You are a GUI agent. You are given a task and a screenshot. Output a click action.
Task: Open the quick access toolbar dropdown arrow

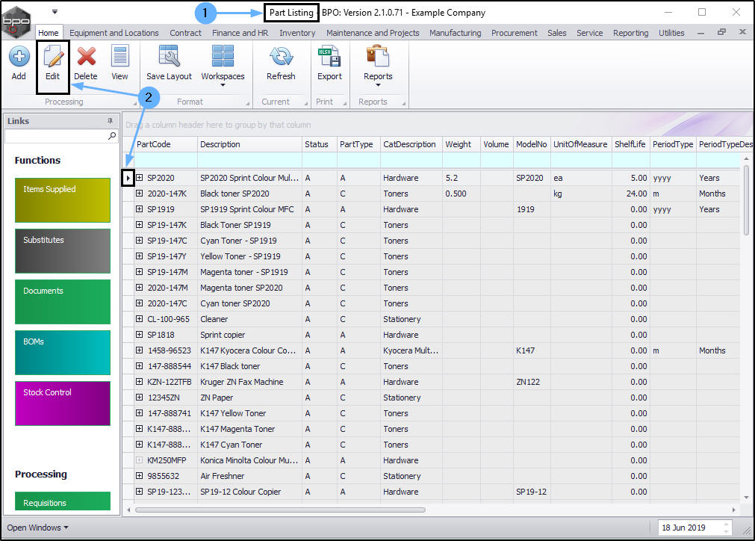(55, 11)
